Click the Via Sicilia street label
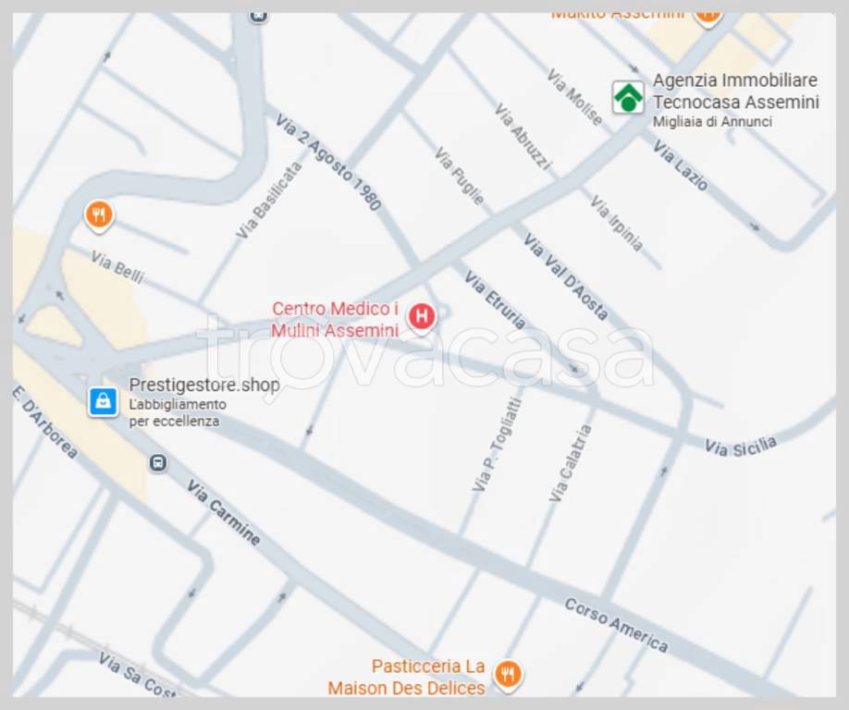Image resolution: width=849 pixels, height=710 pixels. pyautogui.click(x=741, y=447)
